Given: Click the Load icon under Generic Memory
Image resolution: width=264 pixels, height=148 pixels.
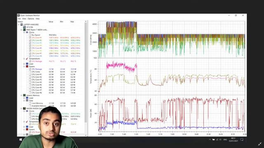Looking at the screenshot, I should (x=27, y=98).
